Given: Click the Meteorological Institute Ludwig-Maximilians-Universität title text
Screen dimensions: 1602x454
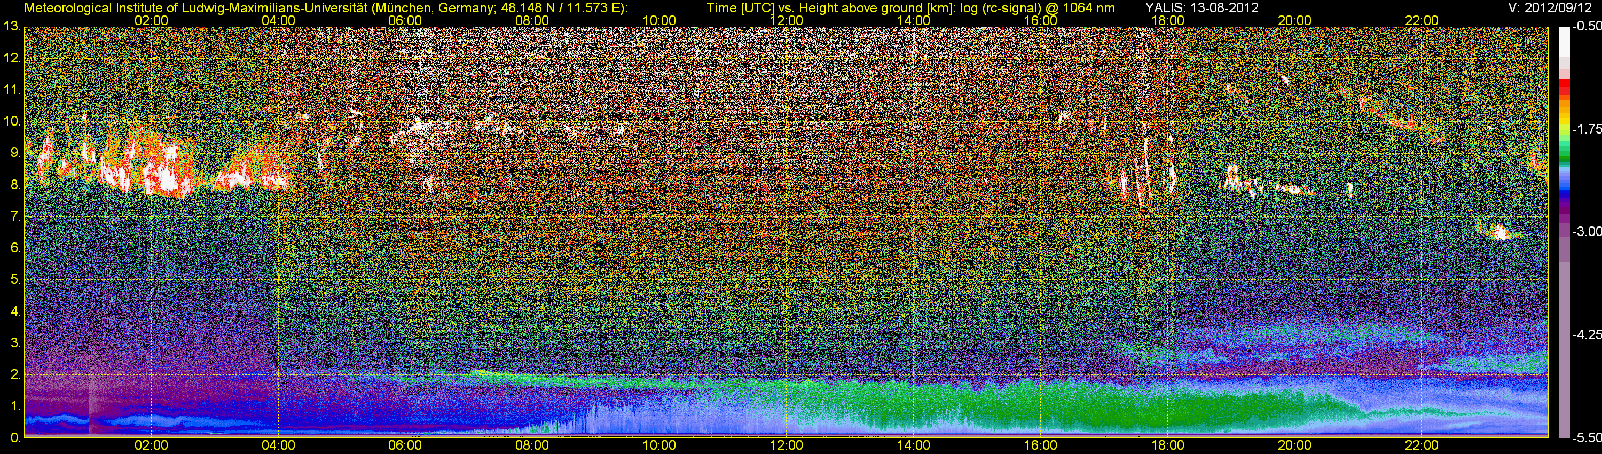Looking at the screenshot, I should [x=325, y=8].
